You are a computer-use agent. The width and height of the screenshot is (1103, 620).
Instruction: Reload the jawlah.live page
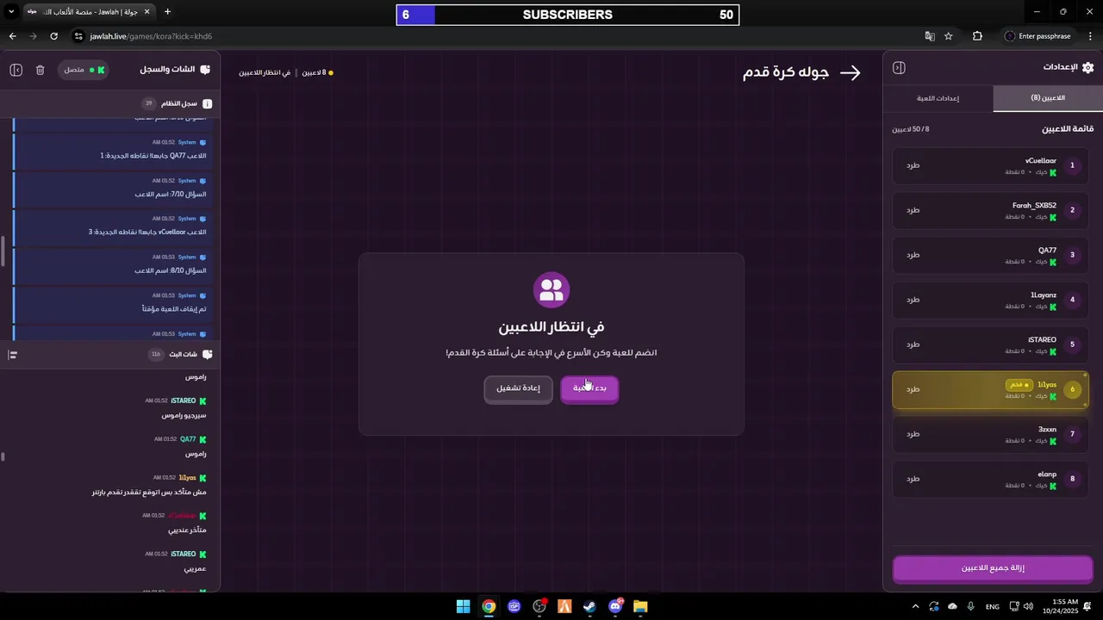pos(53,36)
